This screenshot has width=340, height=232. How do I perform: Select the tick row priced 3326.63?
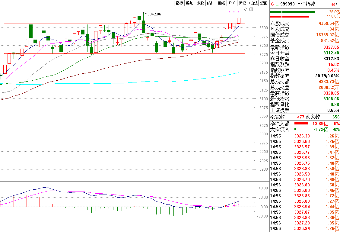pos(305,141)
